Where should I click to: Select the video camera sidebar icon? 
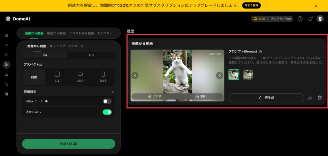point(6,65)
